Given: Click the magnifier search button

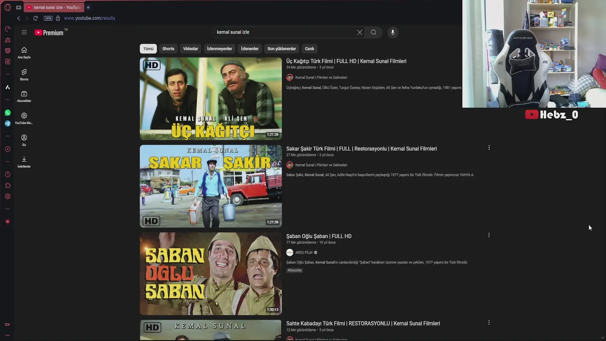Looking at the screenshot, I should 374,32.
